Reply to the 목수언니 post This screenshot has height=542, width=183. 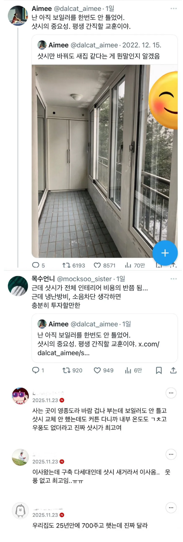tap(35, 370)
